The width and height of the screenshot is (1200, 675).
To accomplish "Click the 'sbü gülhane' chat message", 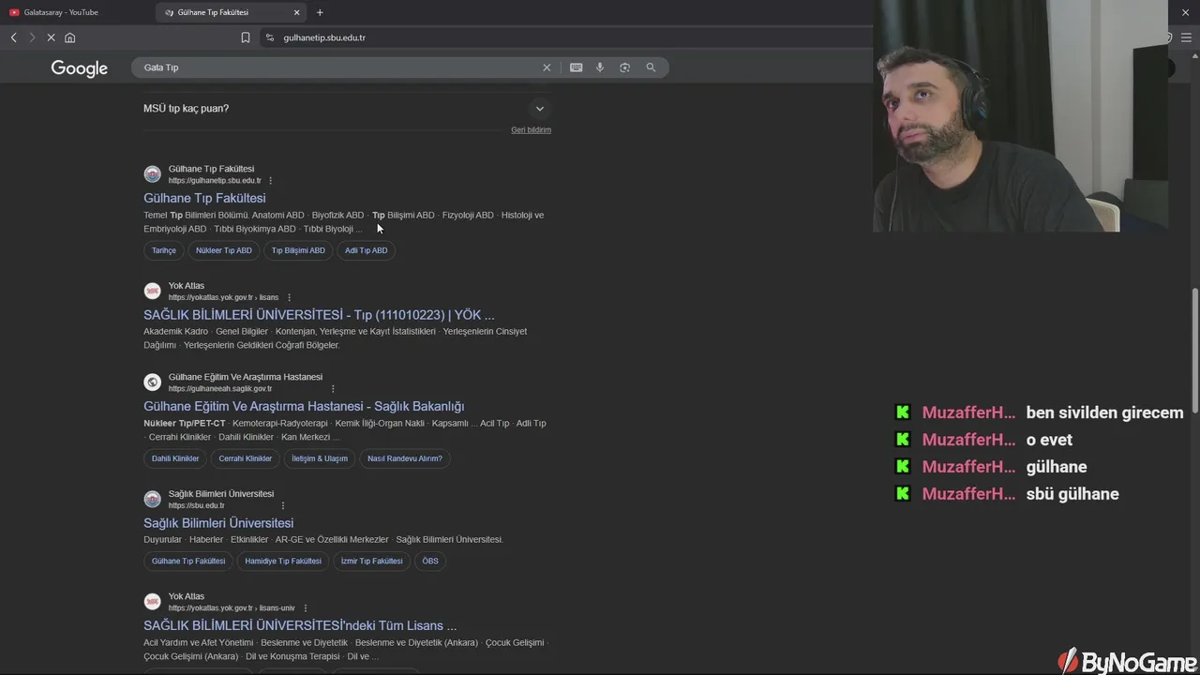I will (1072, 494).
